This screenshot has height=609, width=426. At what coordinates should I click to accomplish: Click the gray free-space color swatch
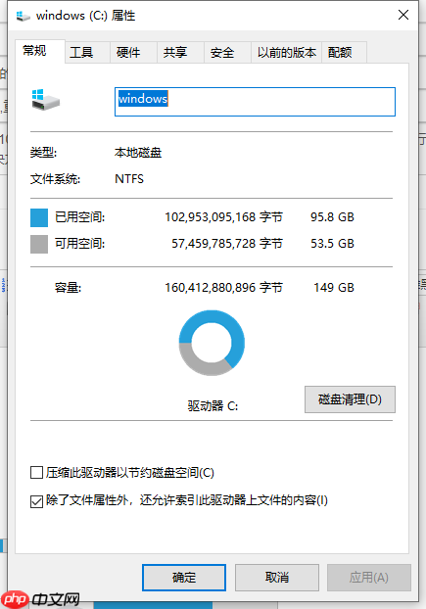pos(39,245)
